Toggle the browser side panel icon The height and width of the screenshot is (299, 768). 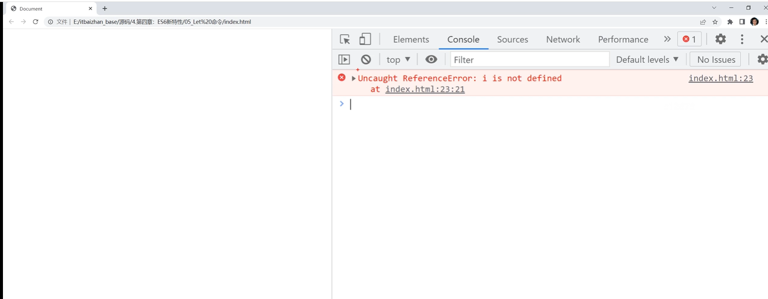click(x=742, y=22)
